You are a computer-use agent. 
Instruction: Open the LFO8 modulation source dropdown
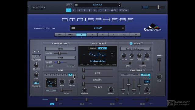pos(60,49)
